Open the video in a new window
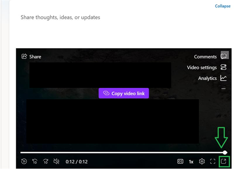This screenshot has height=170, width=234. tap(223, 161)
